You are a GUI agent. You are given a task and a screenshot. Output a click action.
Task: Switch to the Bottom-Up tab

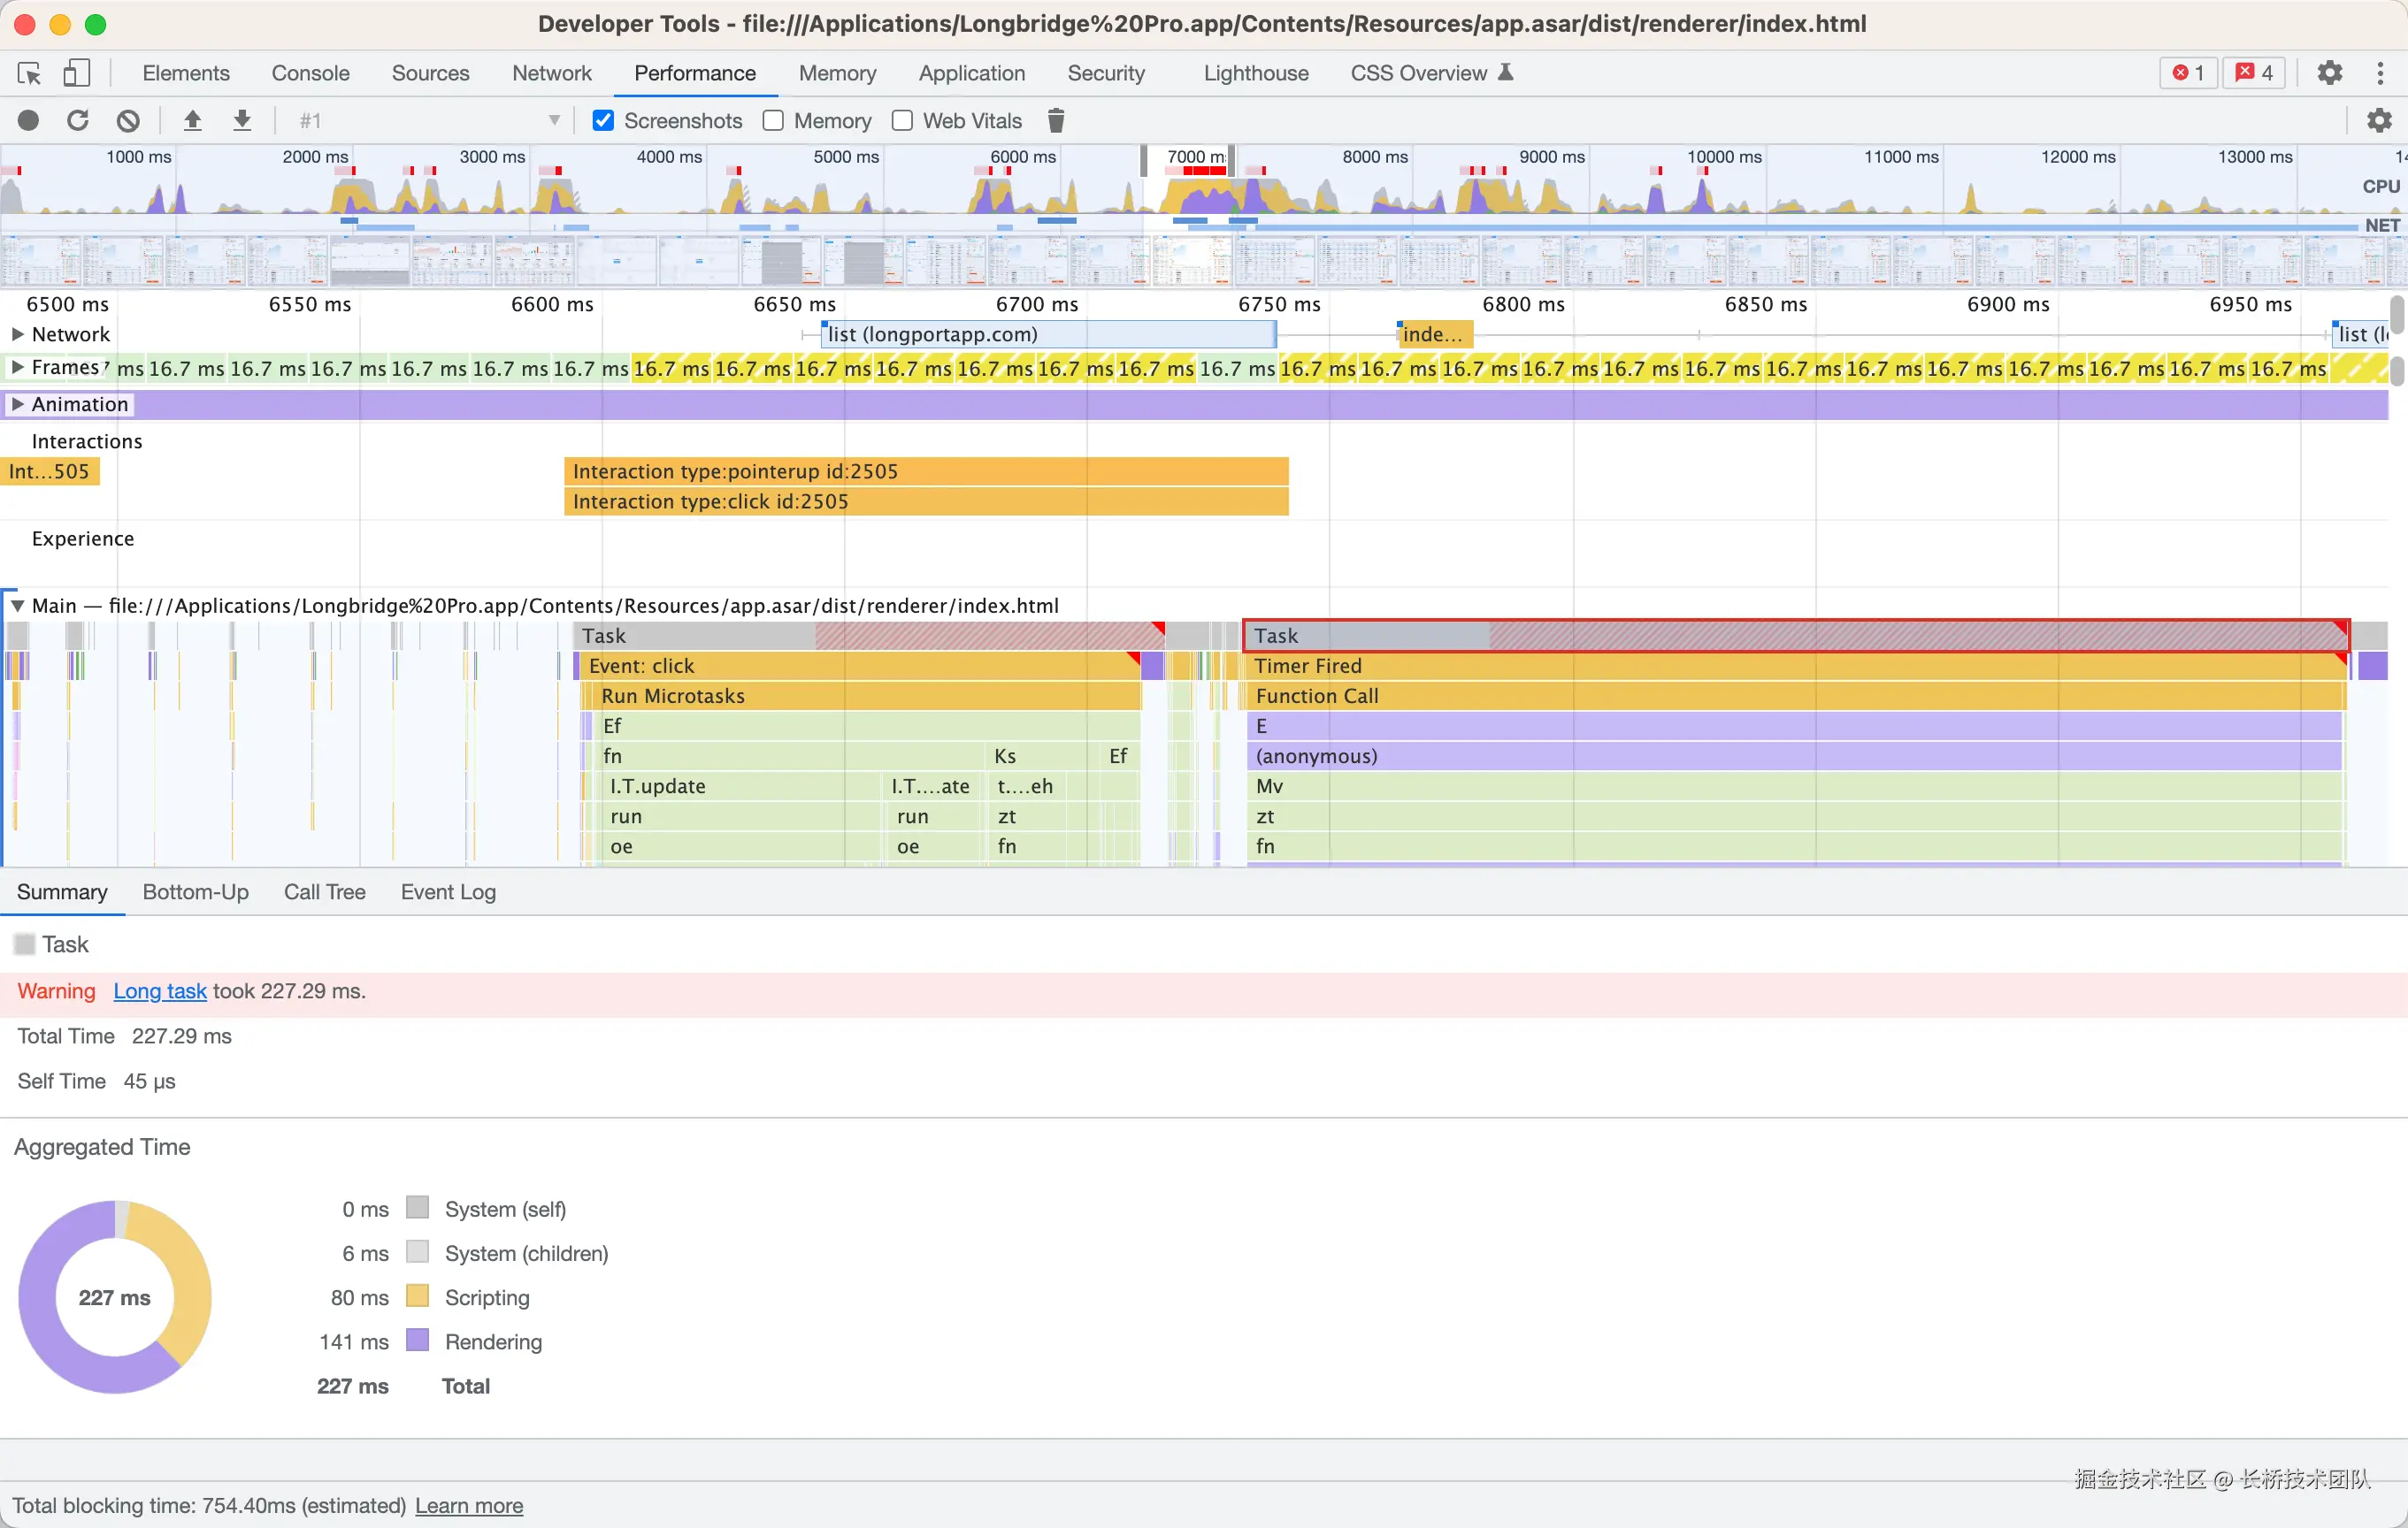click(195, 891)
